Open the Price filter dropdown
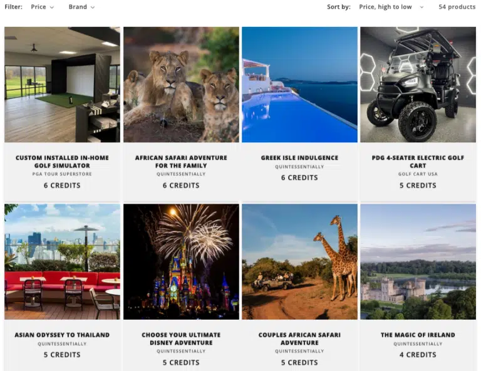Image resolution: width=481 pixels, height=371 pixels. point(43,7)
